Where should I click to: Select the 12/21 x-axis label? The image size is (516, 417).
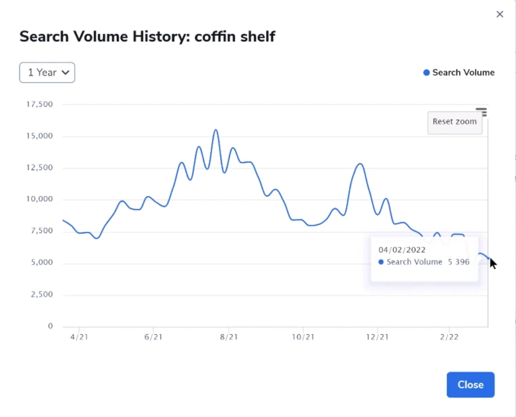tap(377, 337)
